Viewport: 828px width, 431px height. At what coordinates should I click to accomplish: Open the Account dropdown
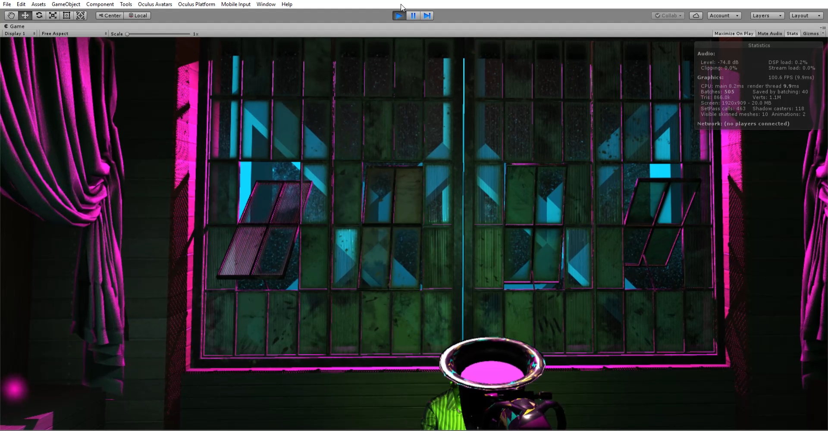point(724,16)
